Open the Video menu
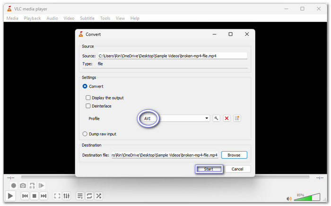This screenshot has width=331, height=206. [69, 18]
